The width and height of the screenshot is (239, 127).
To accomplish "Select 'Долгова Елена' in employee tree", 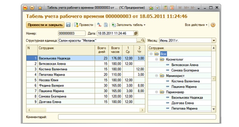I will click(x=183, y=103).
